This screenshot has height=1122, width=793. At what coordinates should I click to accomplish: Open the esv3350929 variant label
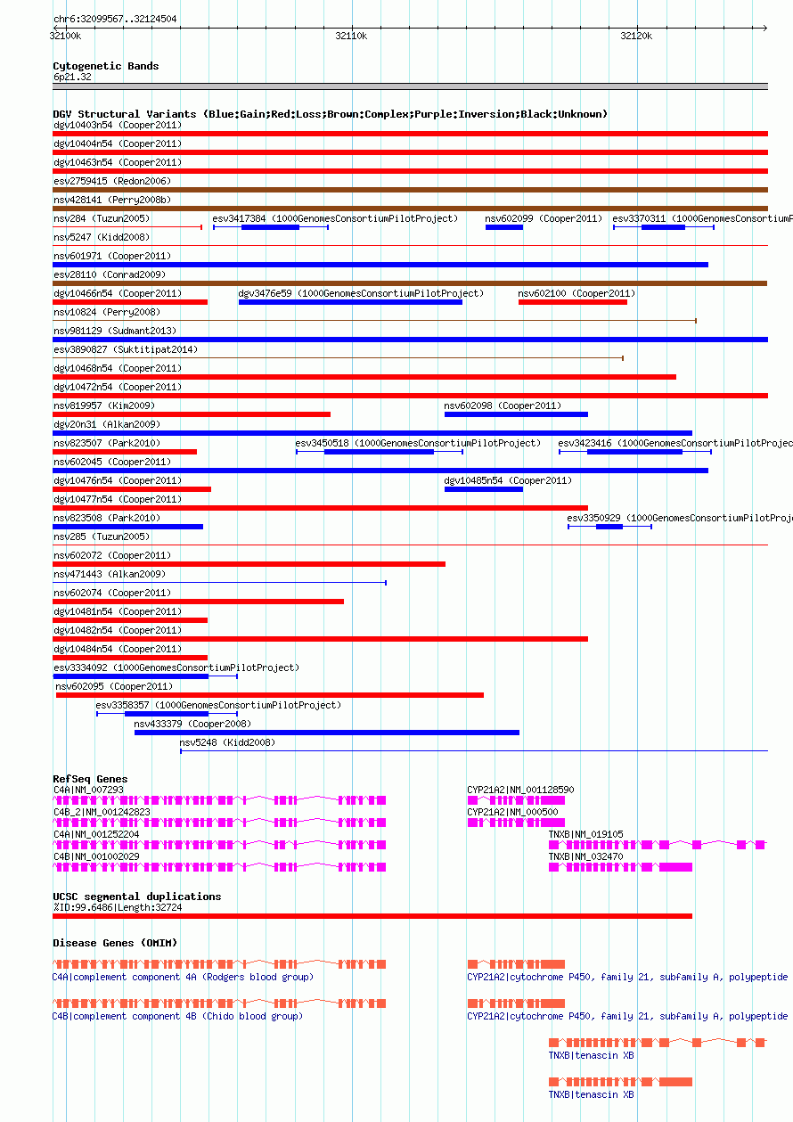click(x=680, y=518)
